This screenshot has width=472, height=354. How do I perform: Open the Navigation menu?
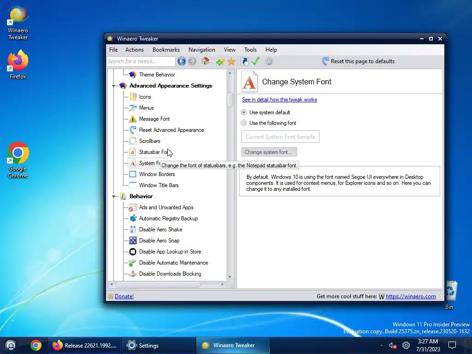pos(202,50)
